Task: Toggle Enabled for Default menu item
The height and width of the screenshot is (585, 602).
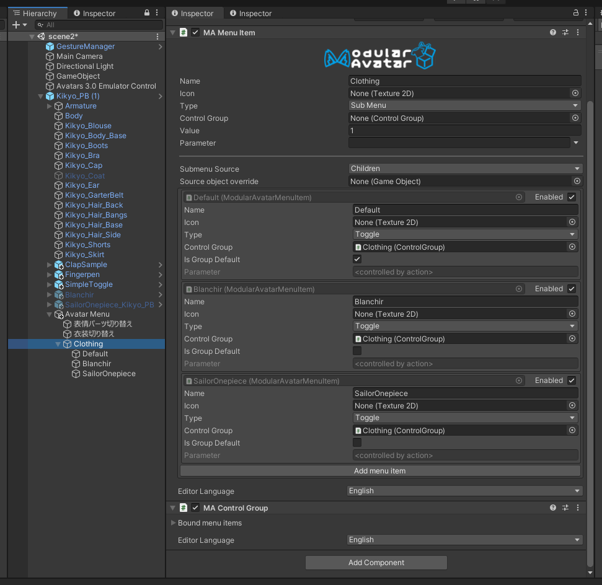Action: tap(572, 197)
